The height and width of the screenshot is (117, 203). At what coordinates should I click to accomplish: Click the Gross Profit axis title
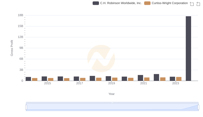click(12, 48)
